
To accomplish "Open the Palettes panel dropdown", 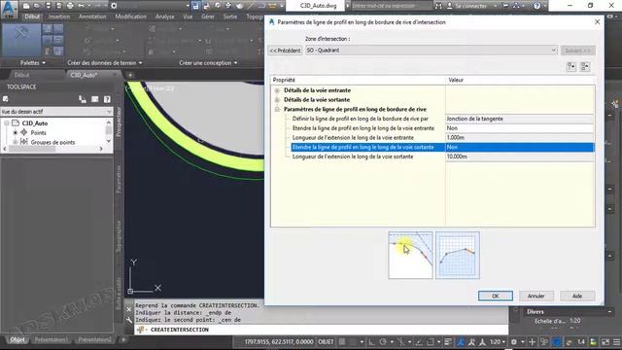I will tap(32, 62).
